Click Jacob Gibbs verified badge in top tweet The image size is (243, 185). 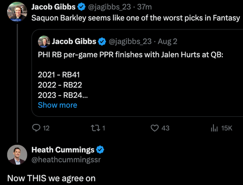pos(82,7)
